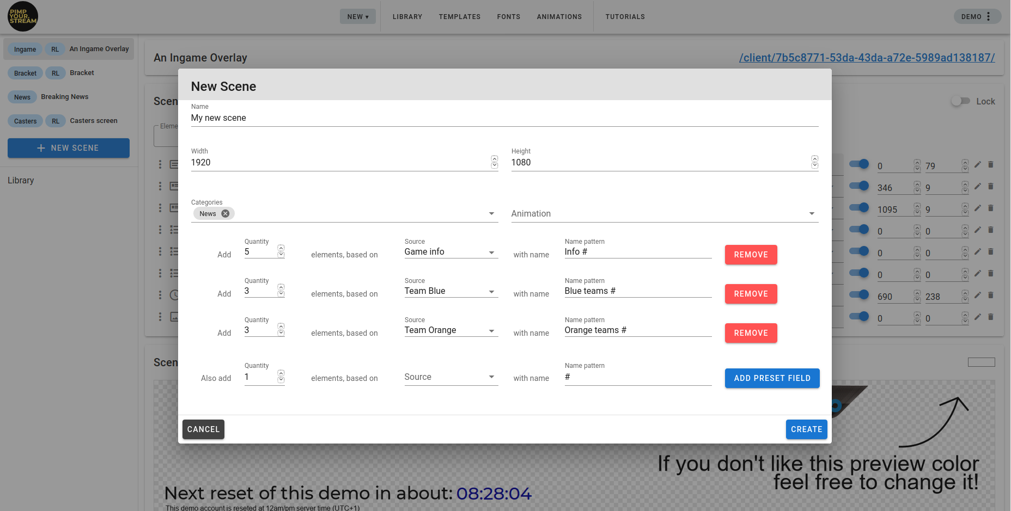Toggle the switch in the 346 row

[x=859, y=186]
